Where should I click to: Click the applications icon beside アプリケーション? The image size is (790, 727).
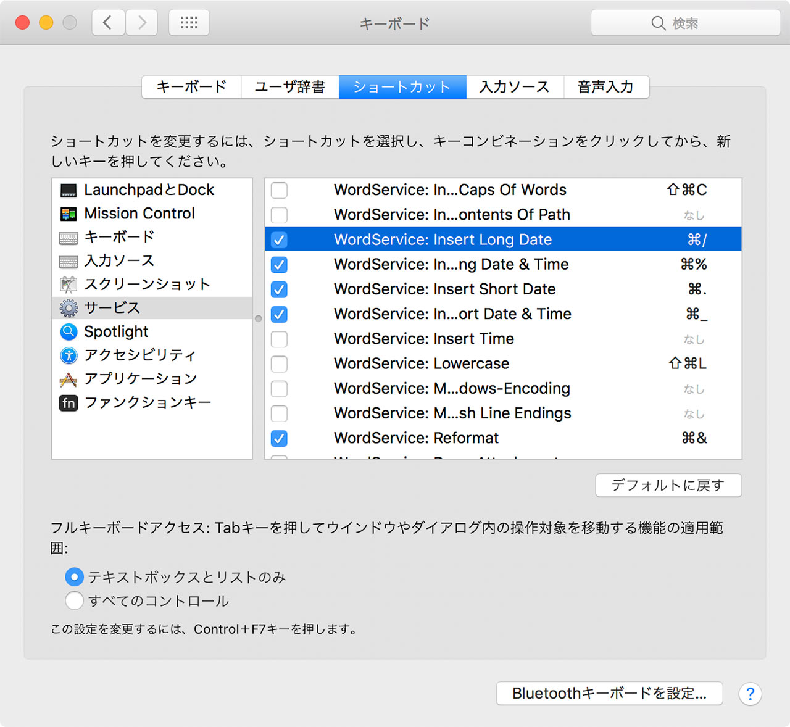click(69, 379)
